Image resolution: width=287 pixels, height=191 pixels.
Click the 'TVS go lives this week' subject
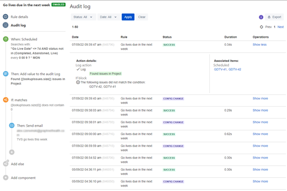pyautogui.click(x=32, y=139)
